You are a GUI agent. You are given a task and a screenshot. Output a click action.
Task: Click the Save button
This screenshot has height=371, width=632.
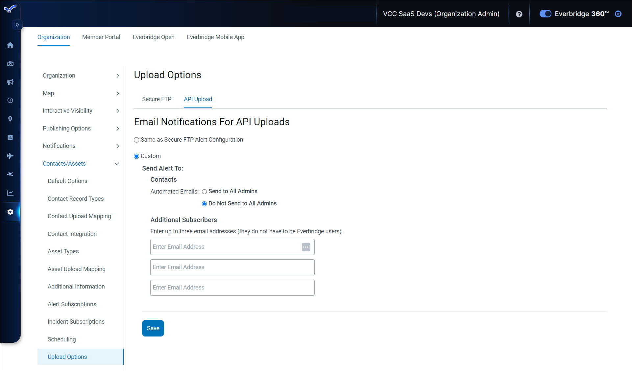click(x=153, y=328)
